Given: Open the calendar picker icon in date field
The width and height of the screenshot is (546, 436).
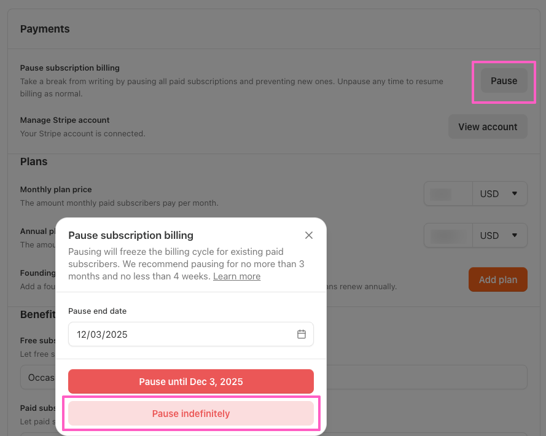Looking at the screenshot, I should tap(302, 334).
